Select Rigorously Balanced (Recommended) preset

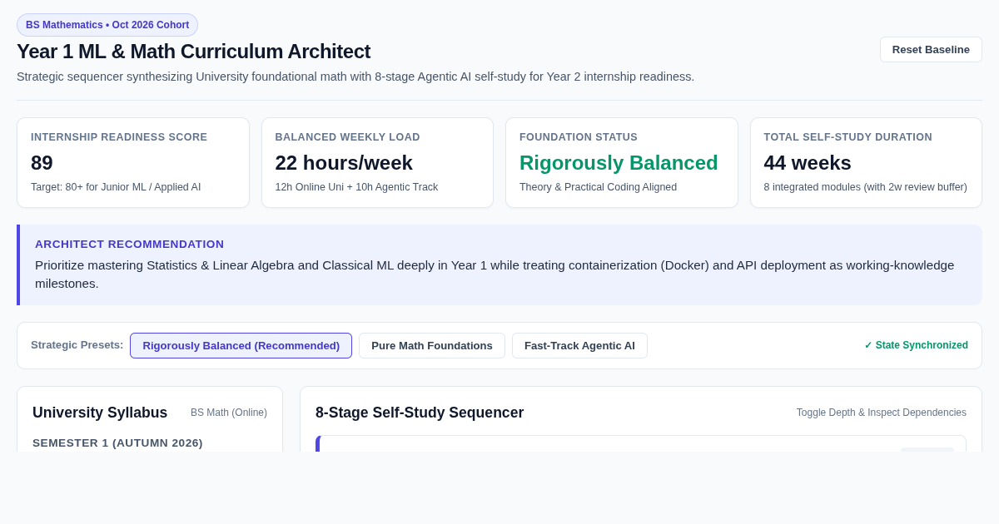(241, 345)
